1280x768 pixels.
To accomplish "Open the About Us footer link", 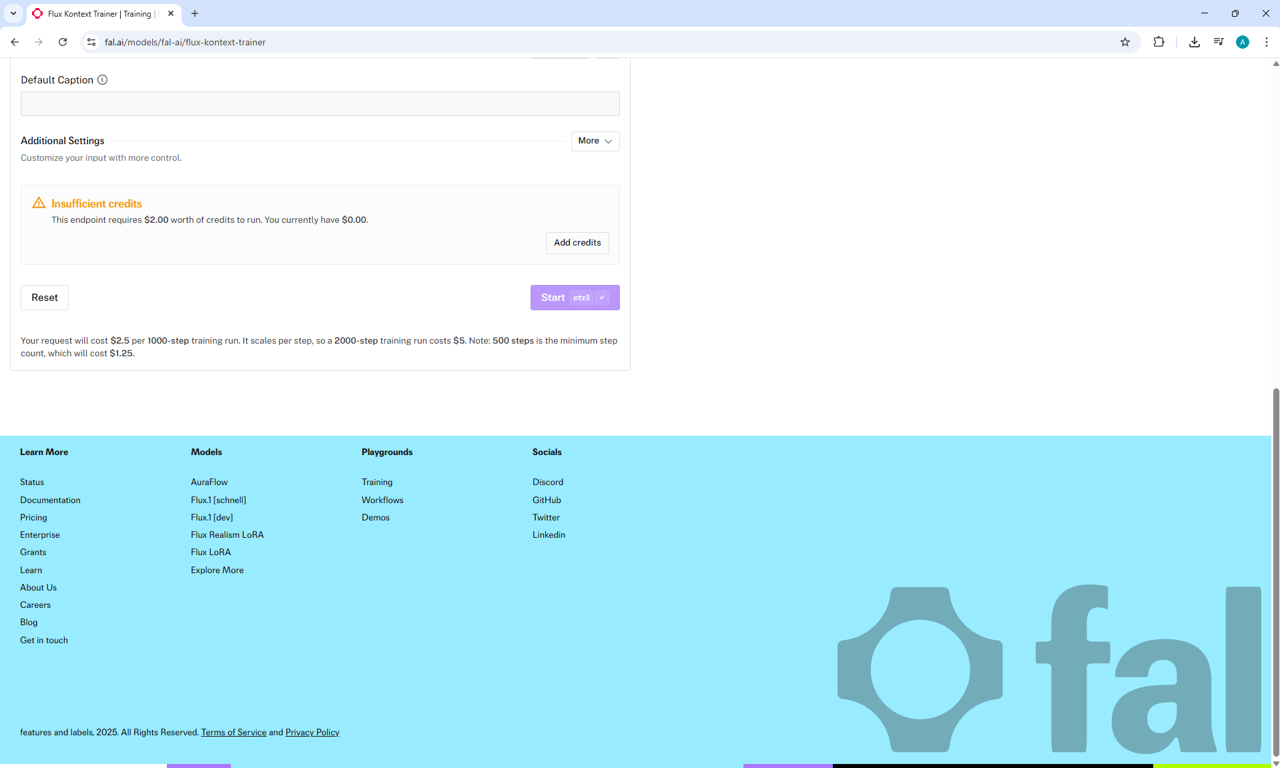I will click(x=38, y=587).
